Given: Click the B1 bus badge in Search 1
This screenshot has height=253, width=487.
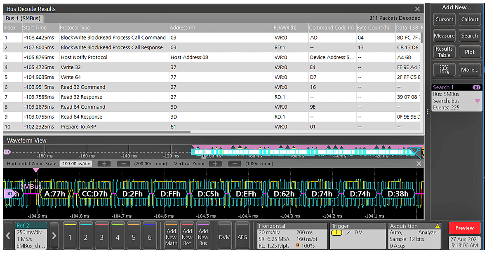Looking at the screenshot, I should pyautogui.click(x=476, y=87).
